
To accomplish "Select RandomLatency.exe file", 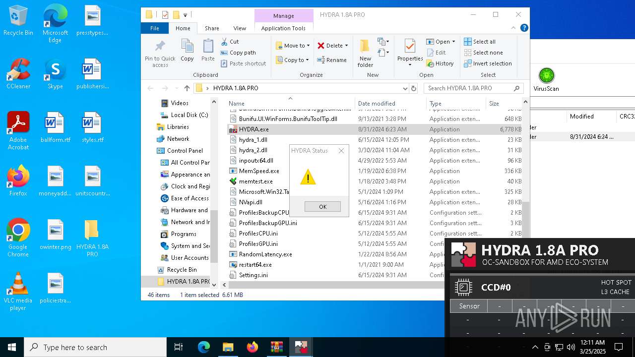I will click(265, 254).
